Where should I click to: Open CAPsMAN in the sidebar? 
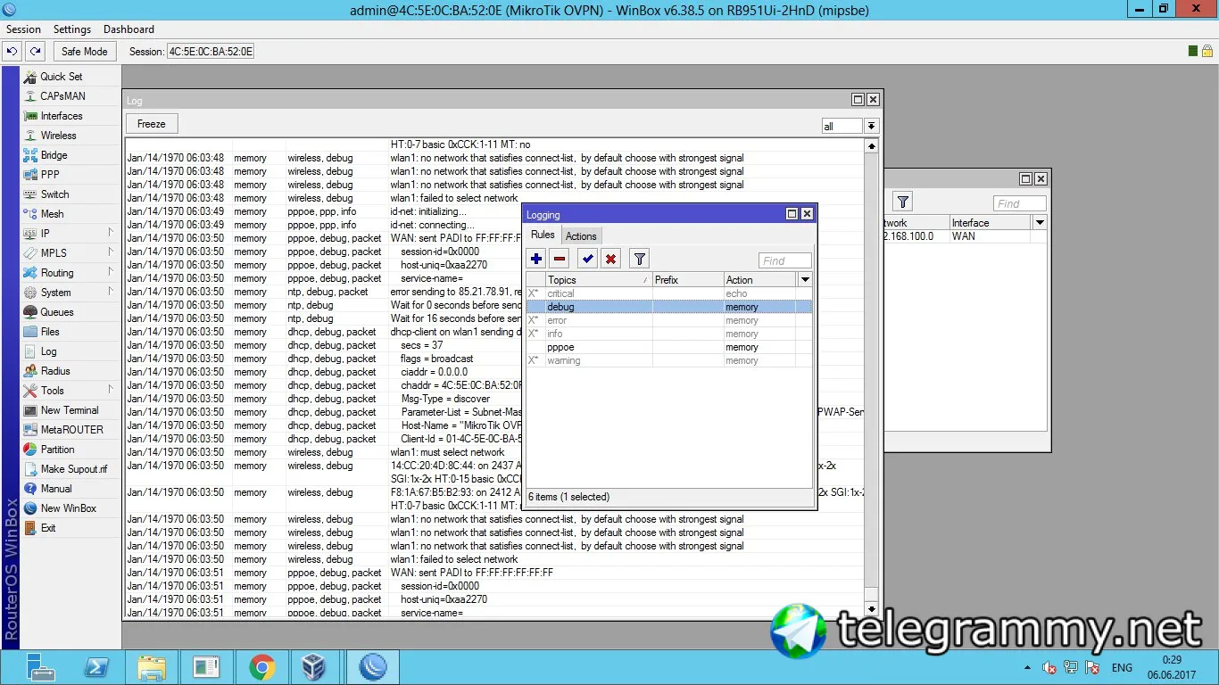pyautogui.click(x=62, y=96)
